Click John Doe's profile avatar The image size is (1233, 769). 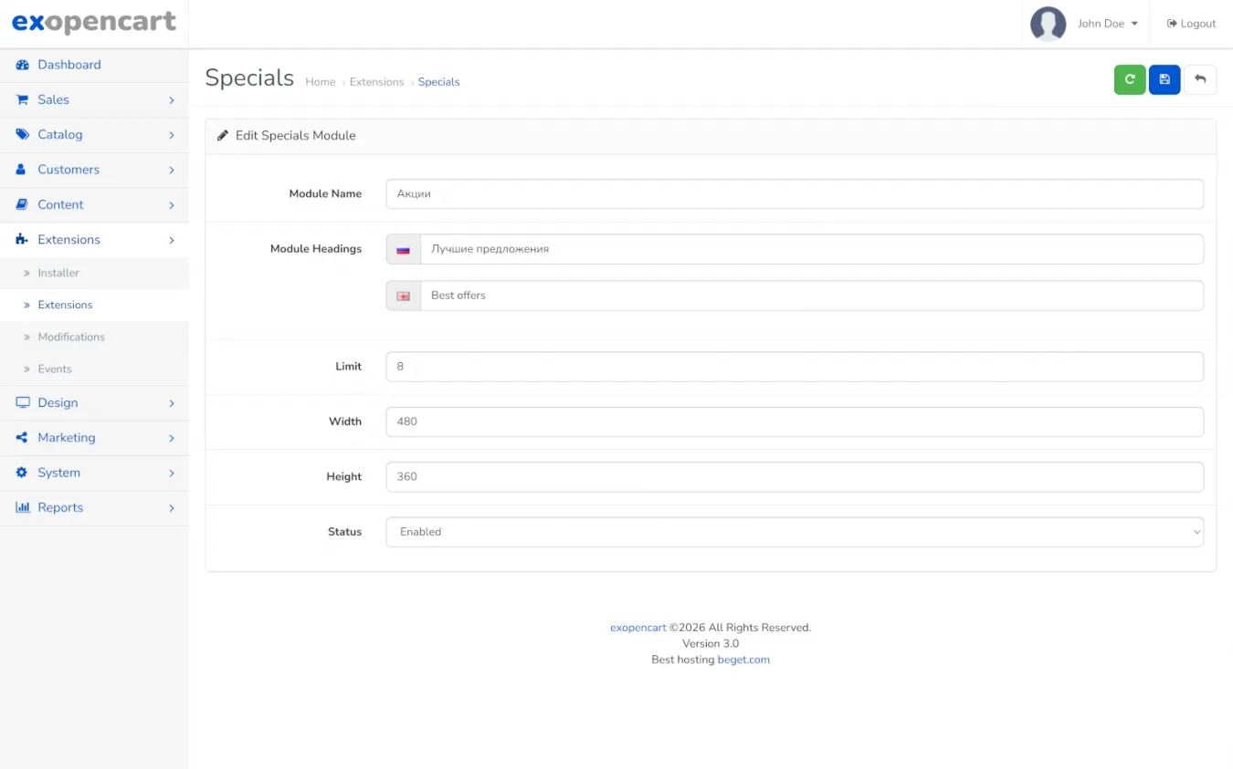(x=1048, y=24)
